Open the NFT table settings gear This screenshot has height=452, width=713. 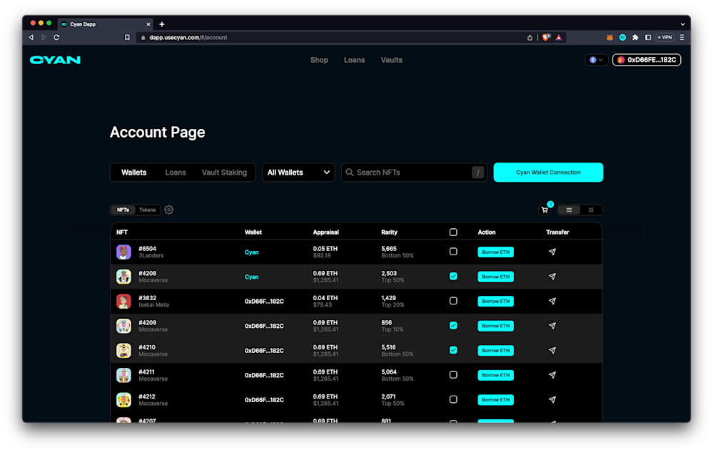tap(168, 210)
